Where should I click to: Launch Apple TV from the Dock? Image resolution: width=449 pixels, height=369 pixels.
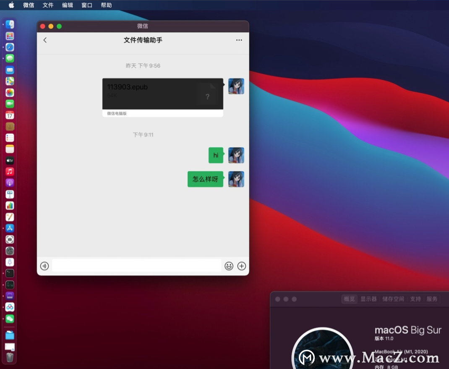[10, 160]
